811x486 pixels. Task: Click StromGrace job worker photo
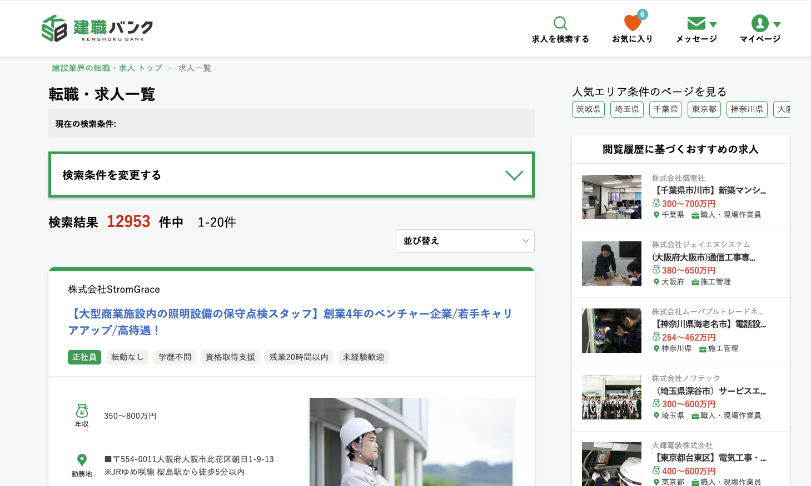point(412,442)
